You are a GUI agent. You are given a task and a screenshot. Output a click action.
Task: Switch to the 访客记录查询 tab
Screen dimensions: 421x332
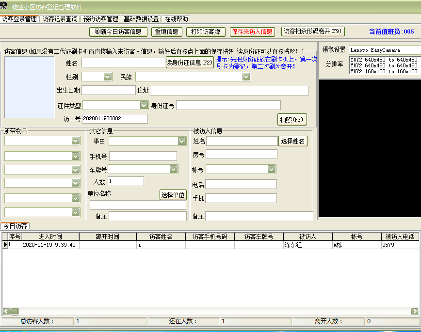tap(60, 19)
